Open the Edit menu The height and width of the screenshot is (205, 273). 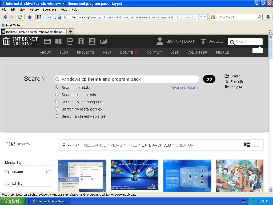coord(13,10)
